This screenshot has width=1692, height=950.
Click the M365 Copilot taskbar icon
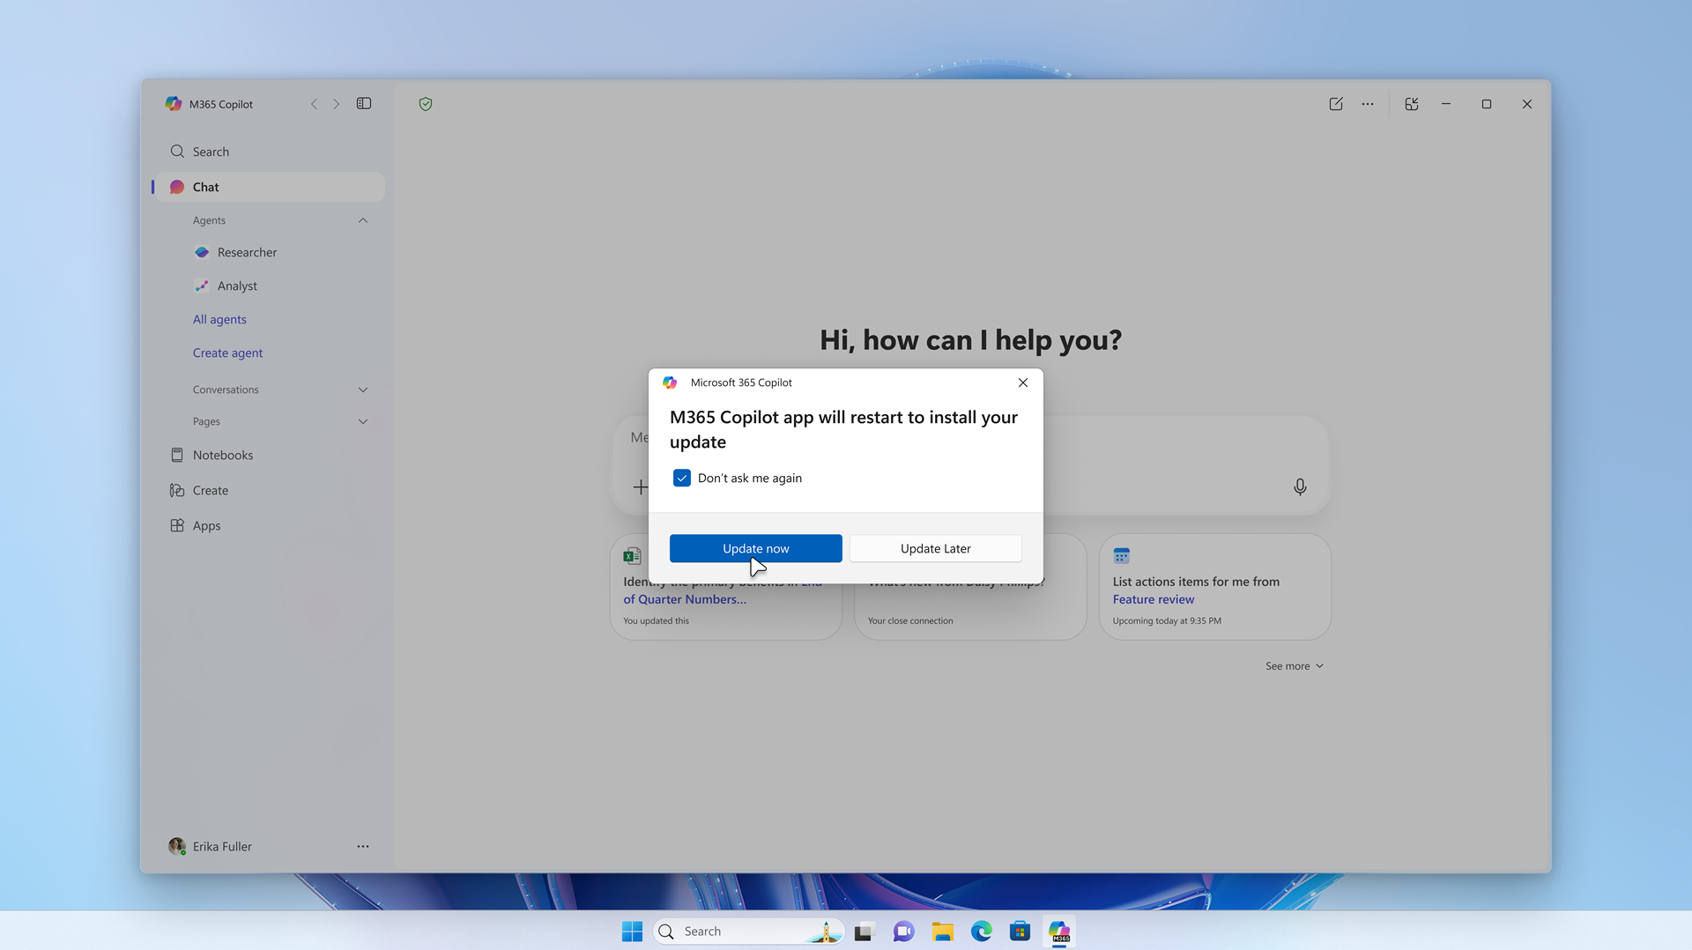pyautogui.click(x=1059, y=931)
